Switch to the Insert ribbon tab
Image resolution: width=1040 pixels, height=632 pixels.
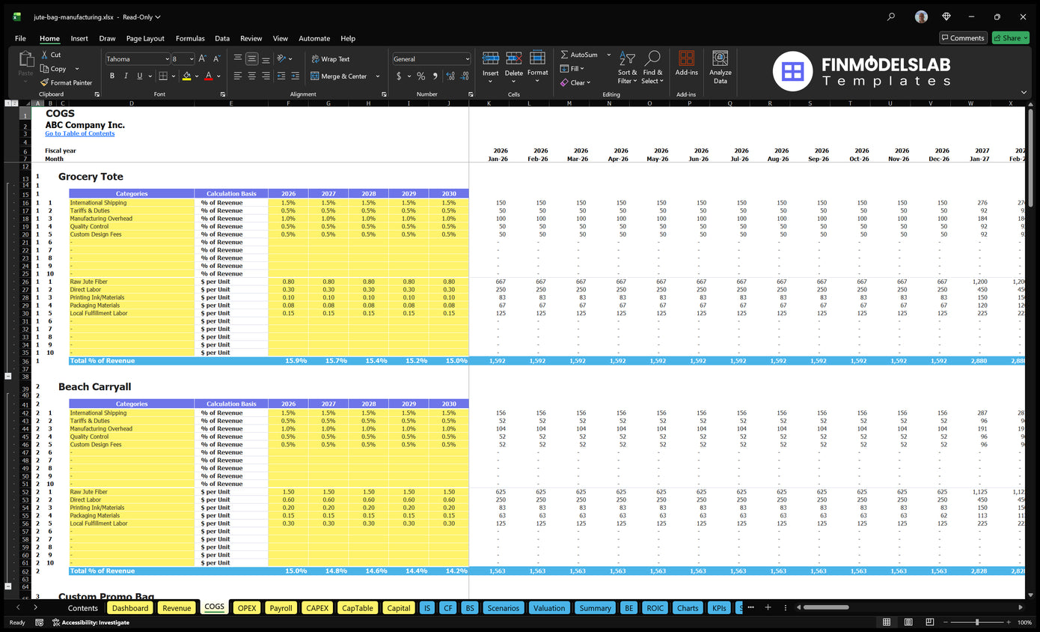click(x=79, y=38)
